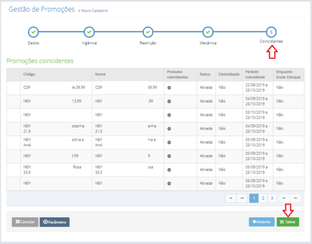This screenshot has height=244, width=312.
Task: Go to page 2 of results
Action: click(263, 198)
